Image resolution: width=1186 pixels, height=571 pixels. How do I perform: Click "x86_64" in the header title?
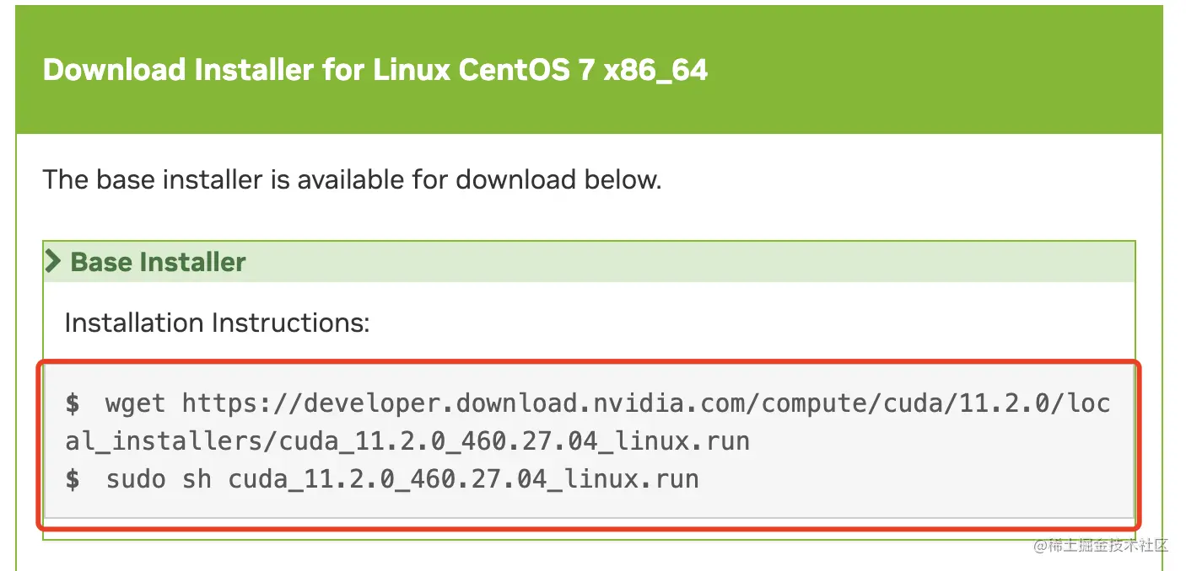655,71
